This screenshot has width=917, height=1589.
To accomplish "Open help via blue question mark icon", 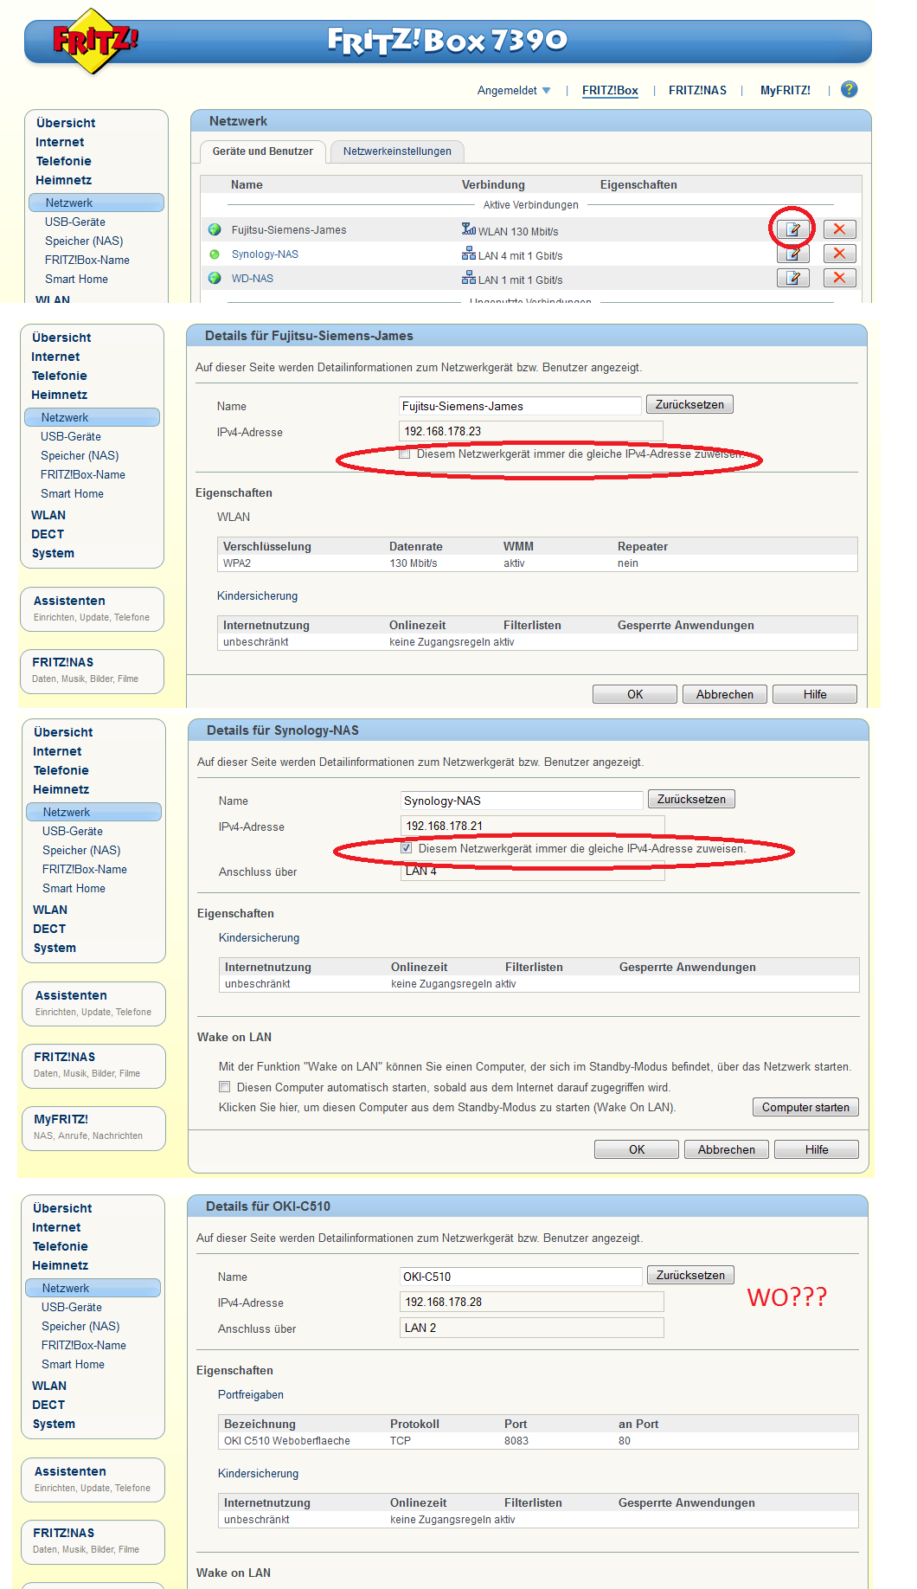I will [x=850, y=89].
